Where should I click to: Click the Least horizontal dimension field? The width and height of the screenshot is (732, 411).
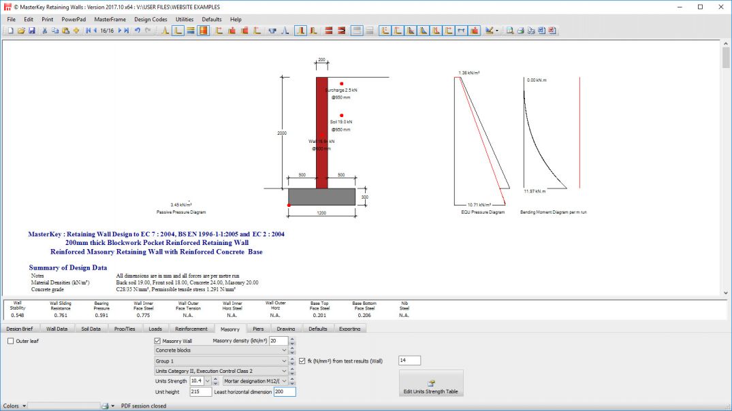pos(285,392)
